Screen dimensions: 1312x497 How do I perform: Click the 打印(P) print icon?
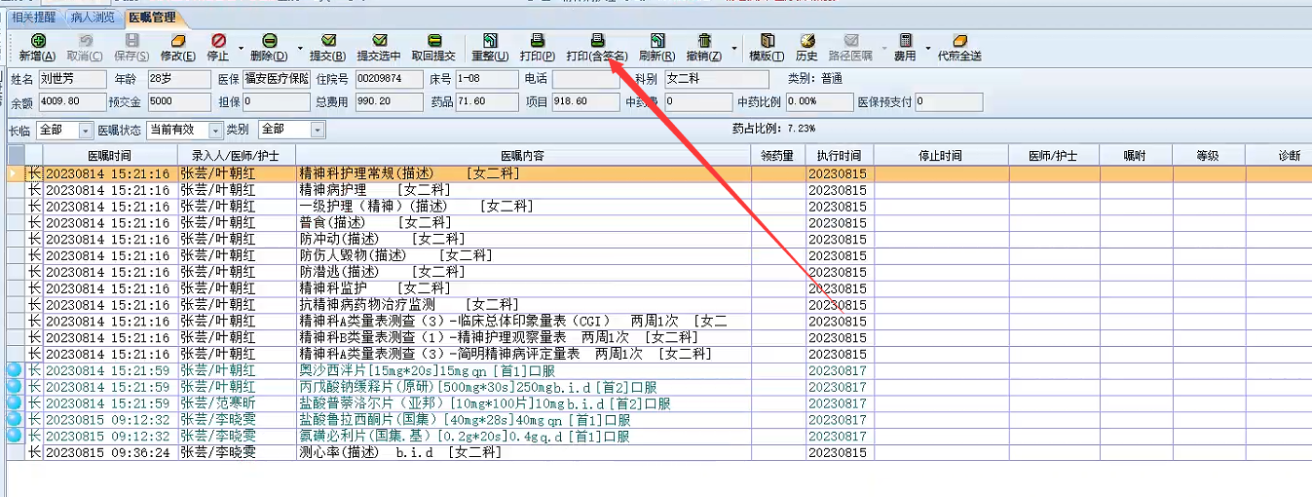pyautogui.click(x=537, y=41)
